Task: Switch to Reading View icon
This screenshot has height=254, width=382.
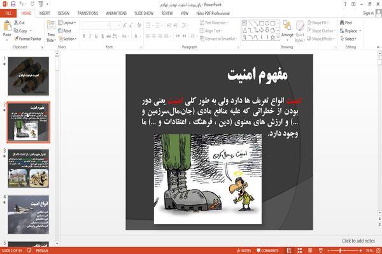Action: [310, 251]
